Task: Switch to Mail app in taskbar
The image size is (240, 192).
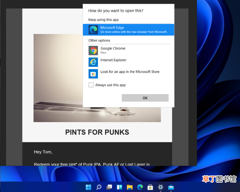Action: pos(171,187)
